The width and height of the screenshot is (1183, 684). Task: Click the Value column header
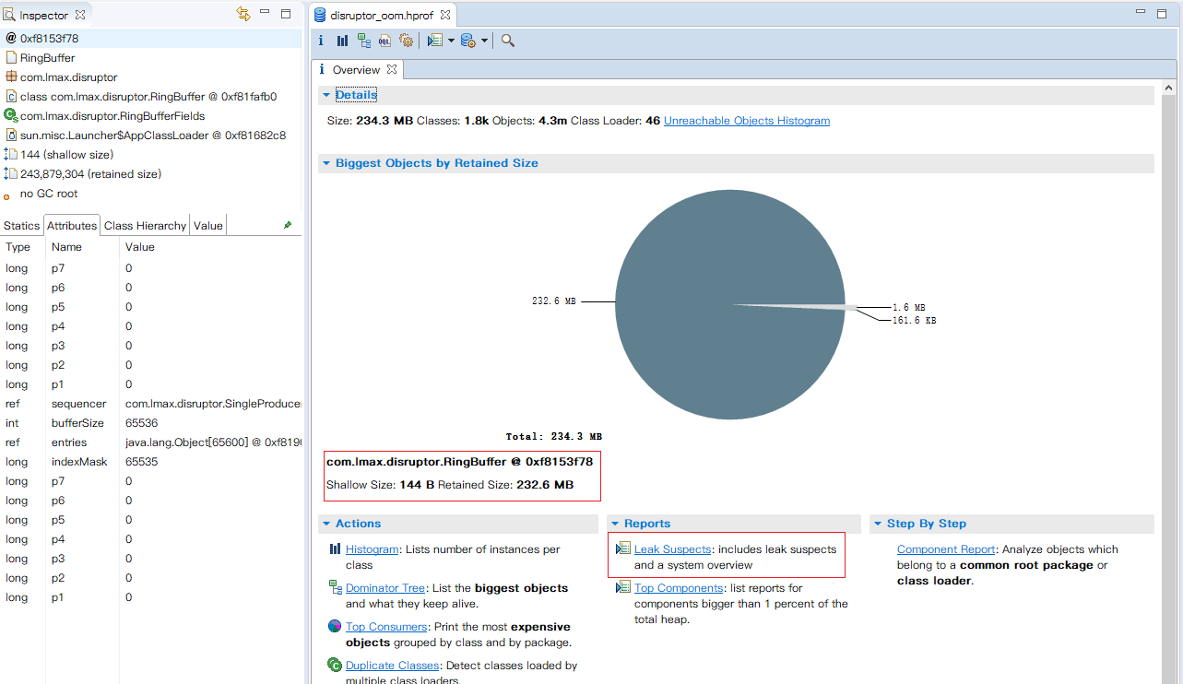coord(140,247)
